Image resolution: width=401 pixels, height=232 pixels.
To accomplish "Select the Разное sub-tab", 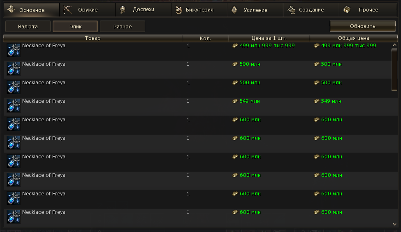I will pyautogui.click(x=123, y=26).
